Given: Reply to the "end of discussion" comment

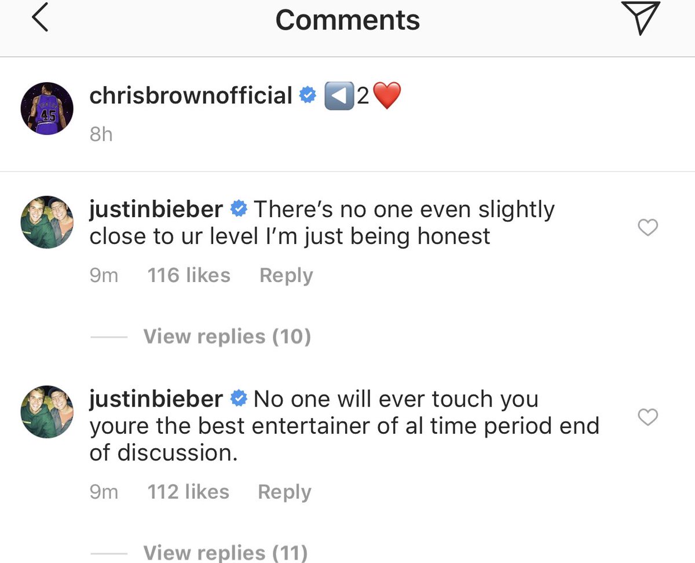Looking at the screenshot, I should pyautogui.click(x=284, y=492).
